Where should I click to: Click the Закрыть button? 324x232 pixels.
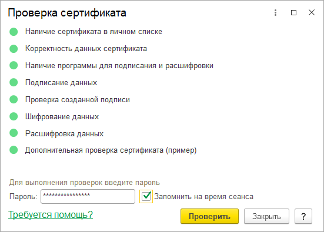(266, 216)
